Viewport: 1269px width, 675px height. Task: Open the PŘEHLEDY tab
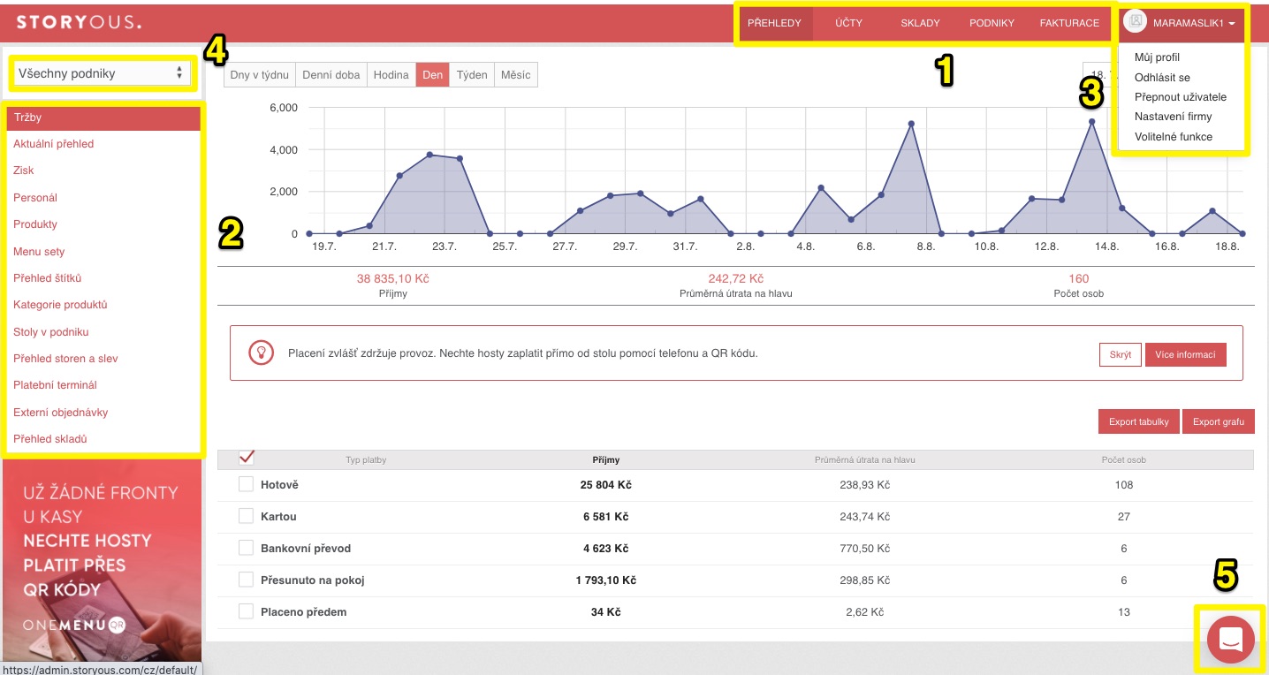click(x=773, y=23)
